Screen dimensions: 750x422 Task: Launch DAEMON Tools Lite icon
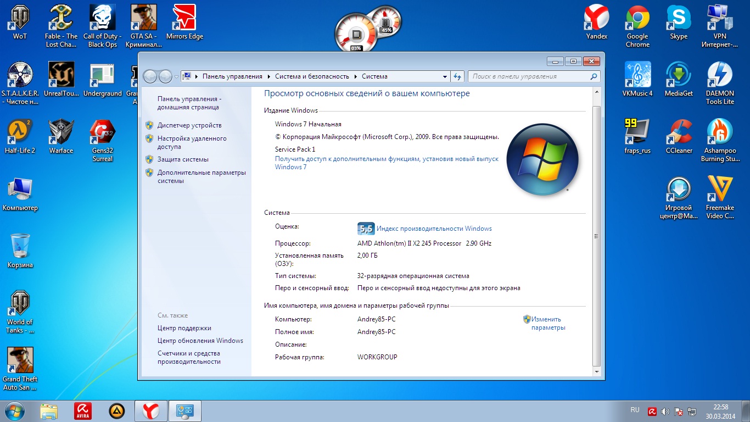click(x=720, y=84)
